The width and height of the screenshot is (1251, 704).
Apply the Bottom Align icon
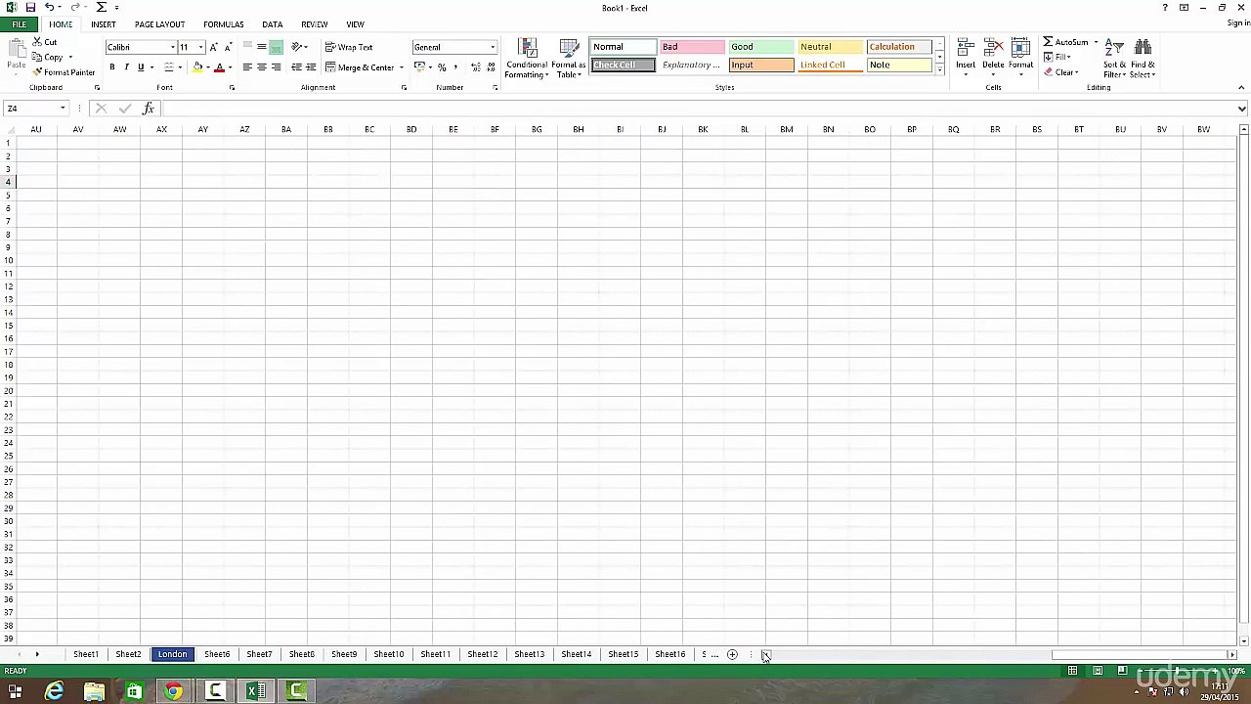click(276, 47)
